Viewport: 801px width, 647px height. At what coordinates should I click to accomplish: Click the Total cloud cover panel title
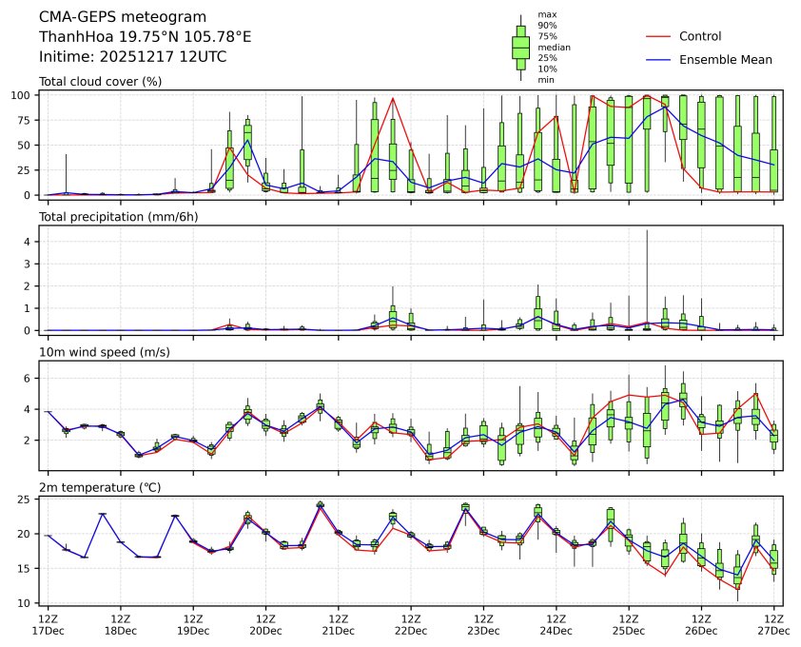click(100, 82)
